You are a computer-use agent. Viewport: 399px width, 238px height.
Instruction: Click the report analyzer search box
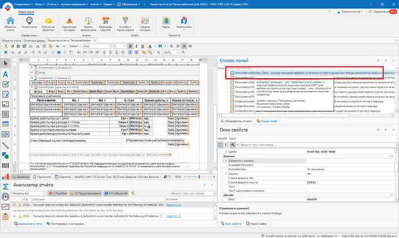(x=193, y=193)
